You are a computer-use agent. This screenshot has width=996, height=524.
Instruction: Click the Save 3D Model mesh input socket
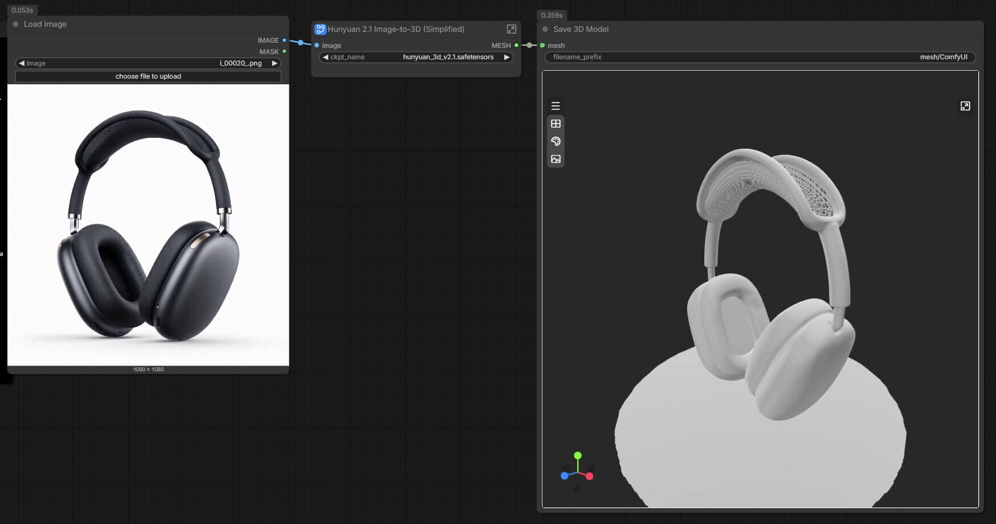pos(542,45)
